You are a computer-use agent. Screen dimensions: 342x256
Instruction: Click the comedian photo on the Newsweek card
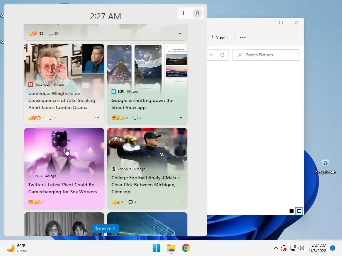pos(53,62)
